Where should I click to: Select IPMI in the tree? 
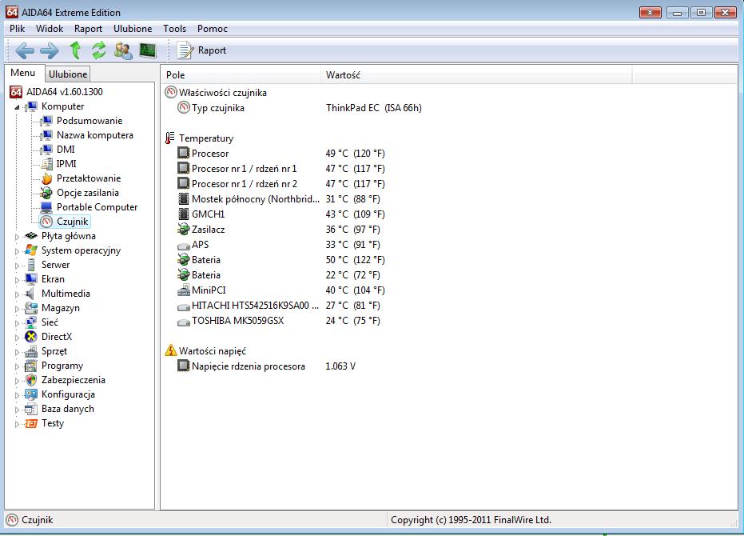click(66, 163)
